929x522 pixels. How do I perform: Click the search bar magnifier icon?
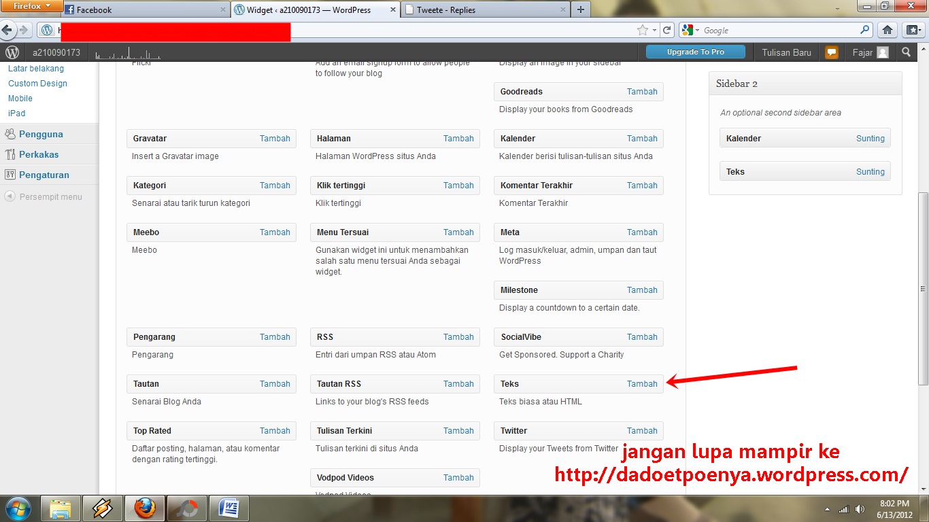point(865,30)
